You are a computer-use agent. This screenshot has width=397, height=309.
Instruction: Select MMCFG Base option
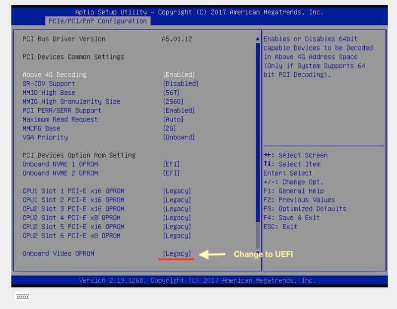click(x=41, y=128)
